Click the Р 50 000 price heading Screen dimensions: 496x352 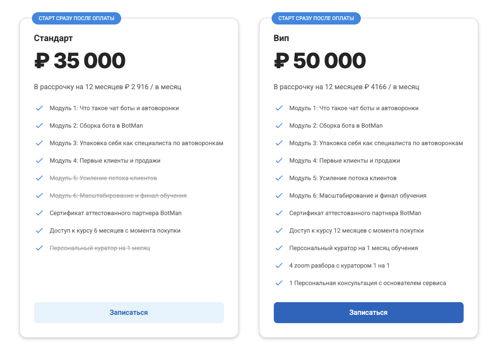click(x=320, y=61)
